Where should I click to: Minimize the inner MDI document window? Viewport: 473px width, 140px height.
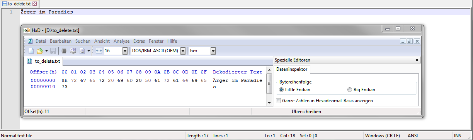pyautogui.click(x=403, y=41)
